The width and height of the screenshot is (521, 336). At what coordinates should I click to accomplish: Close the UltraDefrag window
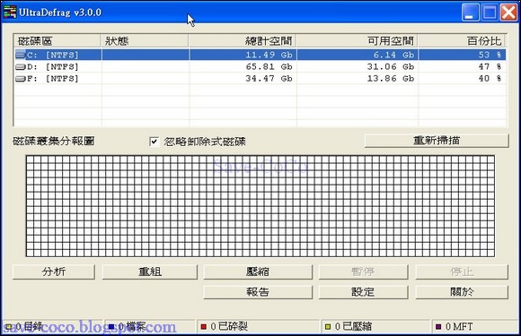(508, 13)
